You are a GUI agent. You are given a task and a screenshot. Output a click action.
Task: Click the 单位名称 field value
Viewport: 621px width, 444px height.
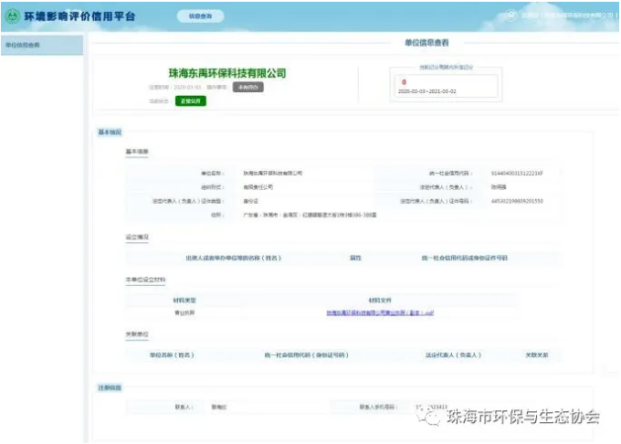coord(272,173)
